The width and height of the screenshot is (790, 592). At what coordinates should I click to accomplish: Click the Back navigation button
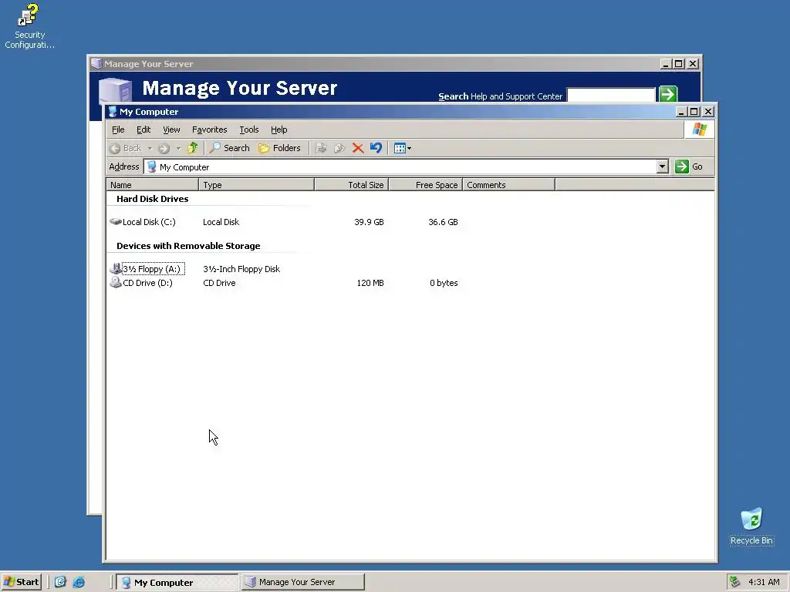[126, 148]
